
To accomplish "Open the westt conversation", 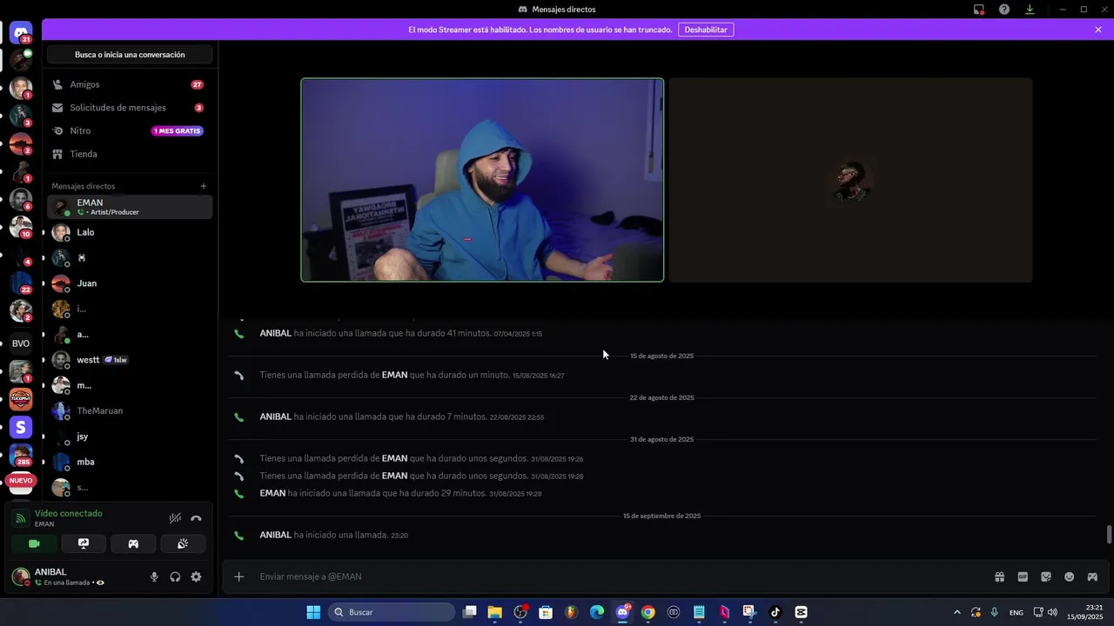I will (x=130, y=360).
